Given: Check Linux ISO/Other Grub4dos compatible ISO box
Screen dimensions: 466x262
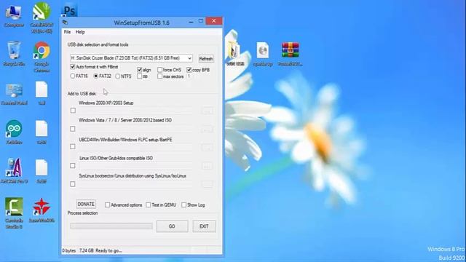Looking at the screenshot, I should pos(73,165).
